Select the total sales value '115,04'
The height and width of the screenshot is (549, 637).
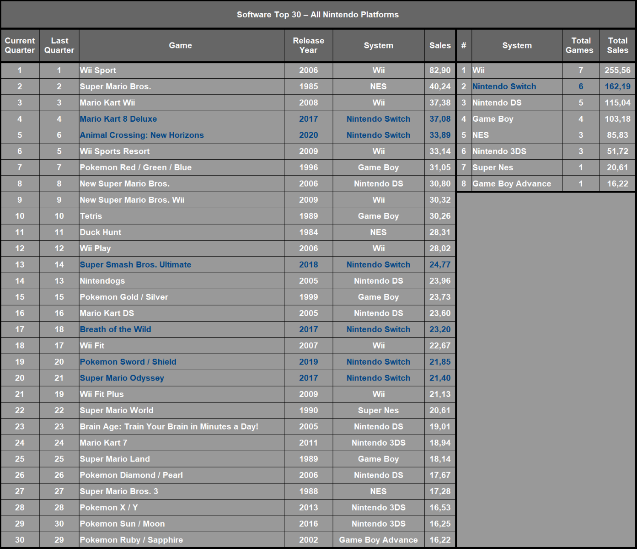pos(617,103)
